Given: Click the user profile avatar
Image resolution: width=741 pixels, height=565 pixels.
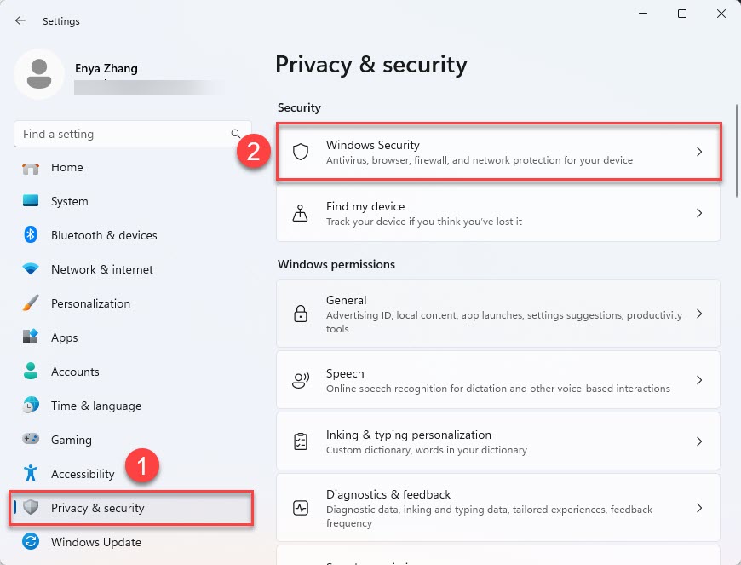Looking at the screenshot, I should (x=38, y=74).
